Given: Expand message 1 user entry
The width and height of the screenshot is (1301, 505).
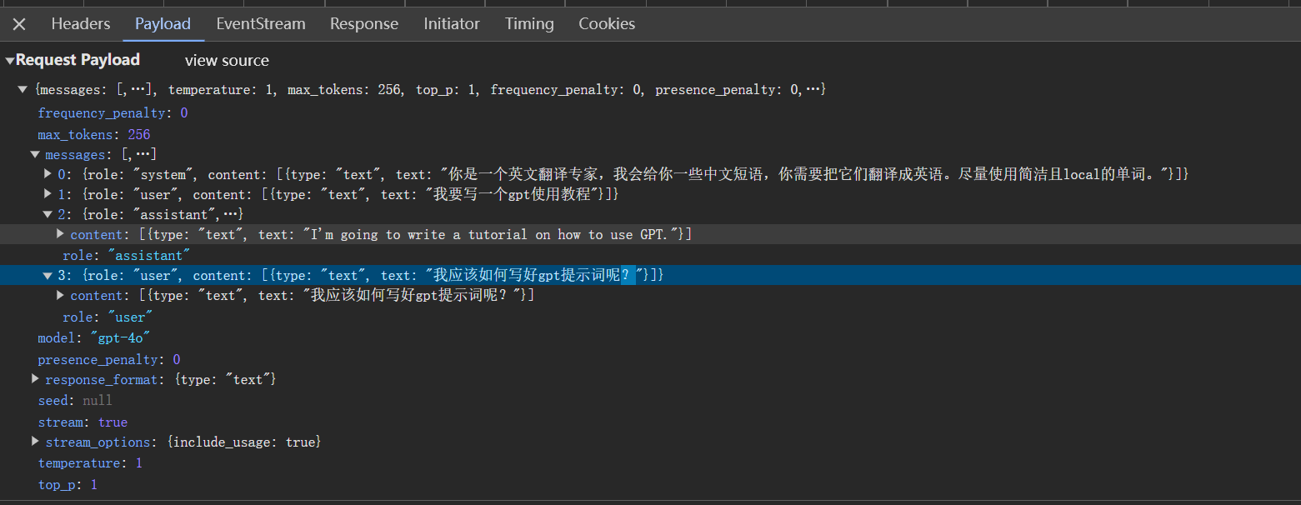Looking at the screenshot, I should 48,194.
